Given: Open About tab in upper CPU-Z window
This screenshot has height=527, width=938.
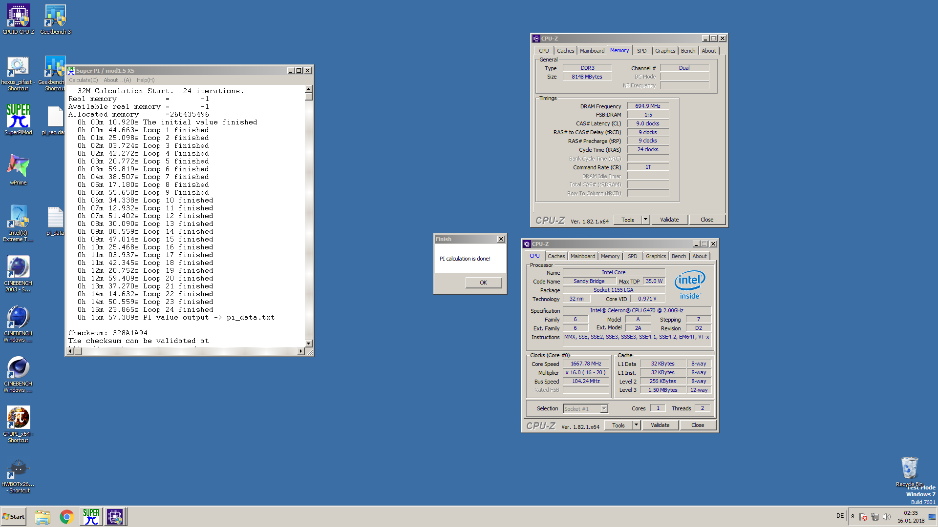Looking at the screenshot, I should pyautogui.click(x=709, y=51).
